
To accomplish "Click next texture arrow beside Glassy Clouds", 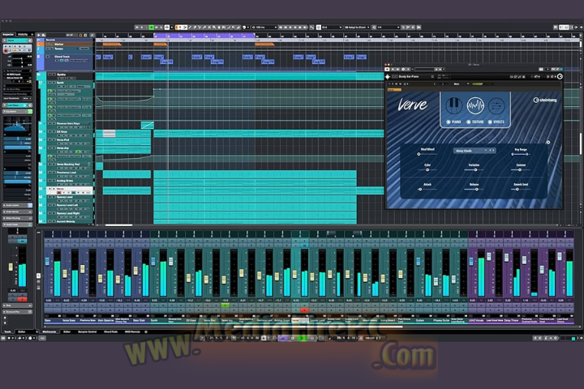I will pyautogui.click(x=493, y=151).
